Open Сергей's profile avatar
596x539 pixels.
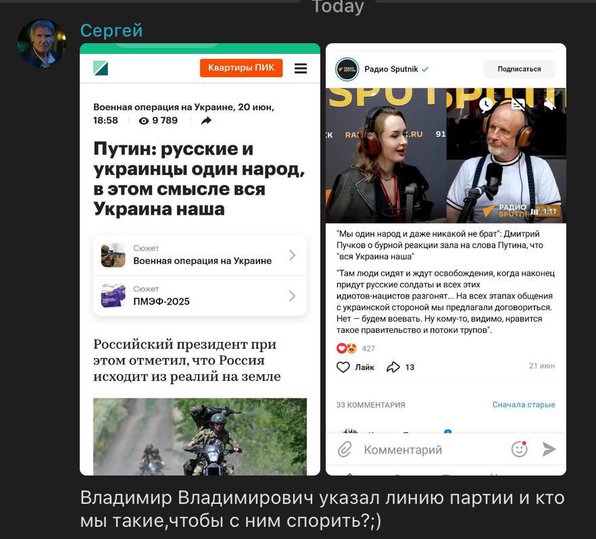pos(41,43)
